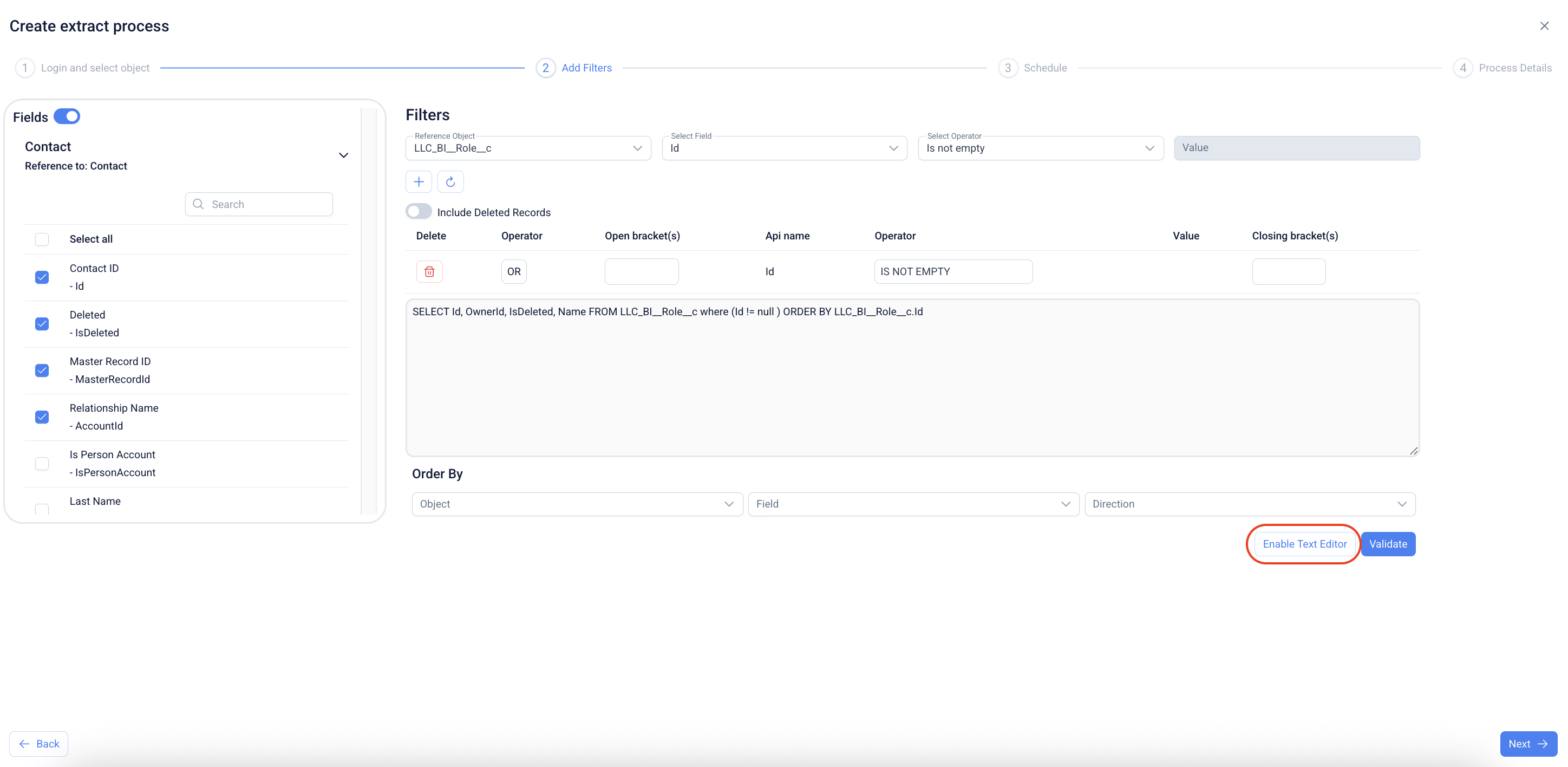Click the step 1 circle icon
This screenshot has height=767, width=1568.
click(25, 68)
